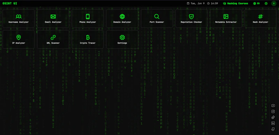Viewport: 279px width, 135px height.
Task: Open the Crypto Tracer bitcoin card
Action: pyautogui.click(x=88, y=39)
